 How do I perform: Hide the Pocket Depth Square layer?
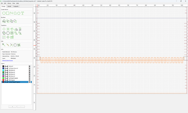5,82
